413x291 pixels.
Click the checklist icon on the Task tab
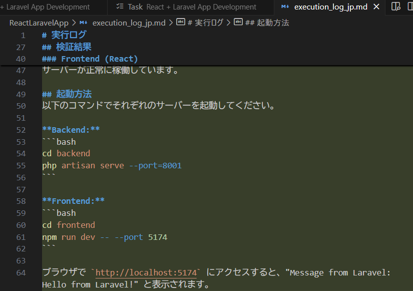(x=120, y=7)
